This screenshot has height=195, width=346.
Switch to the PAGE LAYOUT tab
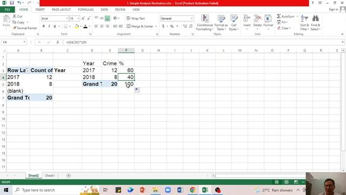[61, 10]
